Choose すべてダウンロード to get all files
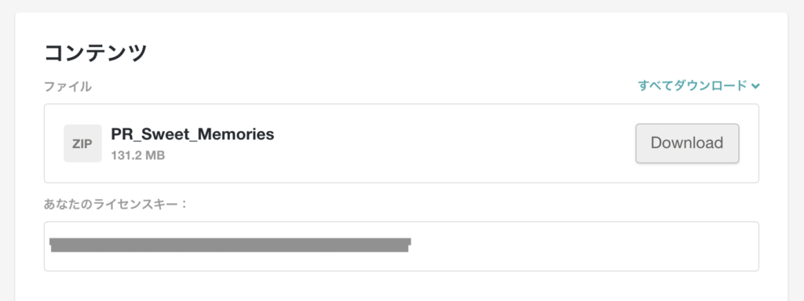804x301 pixels. (x=693, y=86)
